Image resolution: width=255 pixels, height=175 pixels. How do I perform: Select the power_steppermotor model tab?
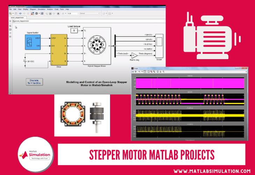(x=17, y=17)
